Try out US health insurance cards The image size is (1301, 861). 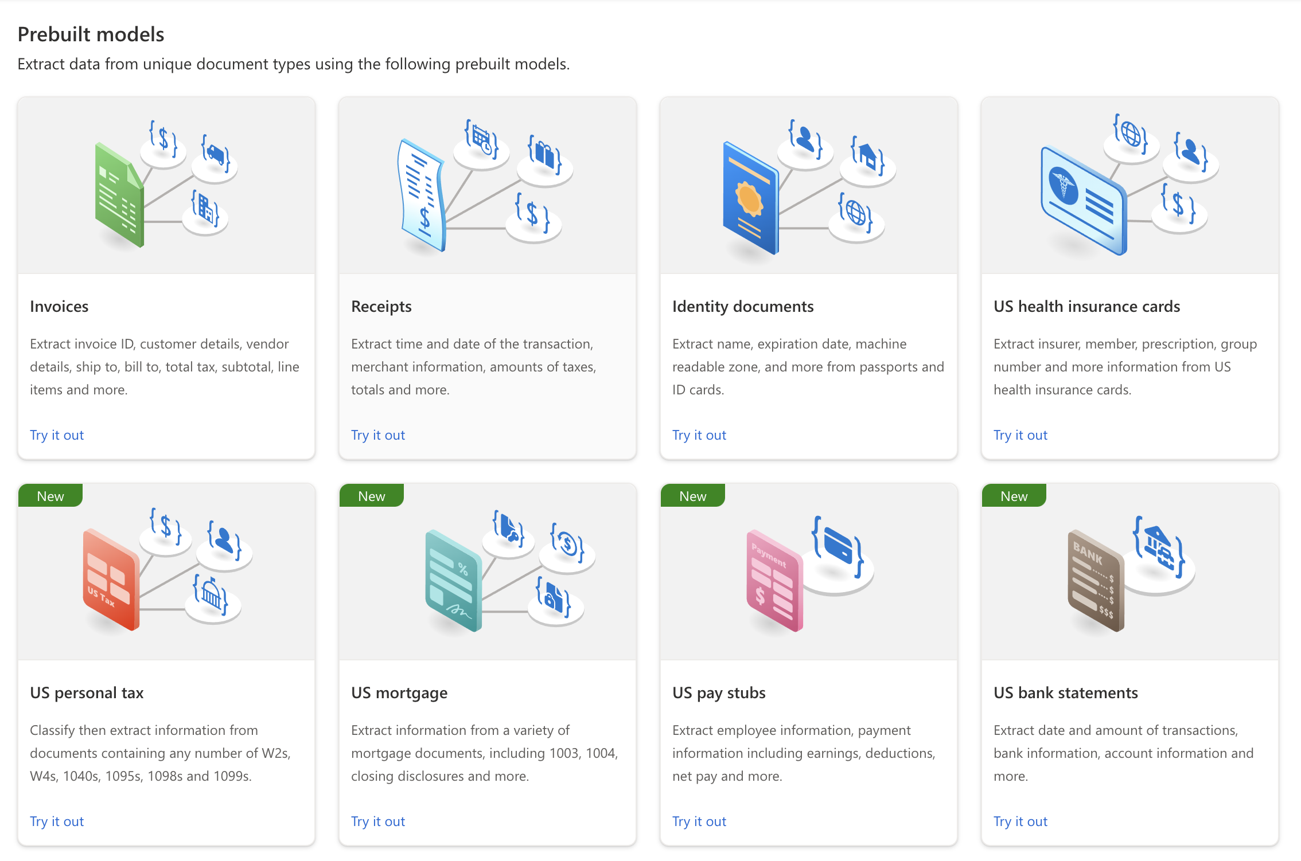[x=1020, y=435]
